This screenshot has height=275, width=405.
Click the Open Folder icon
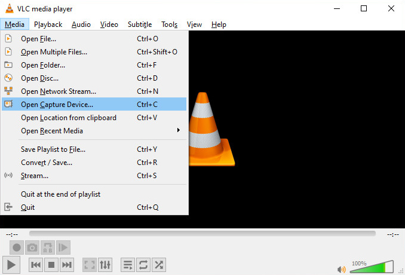click(x=8, y=65)
